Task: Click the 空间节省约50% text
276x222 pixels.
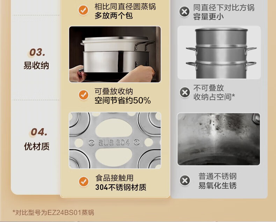Action: pyautogui.click(x=123, y=101)
